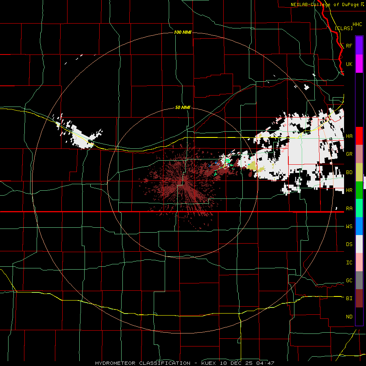
Task: Click the BD legend label
Action: pyautogui.click(x=349, y=172)
